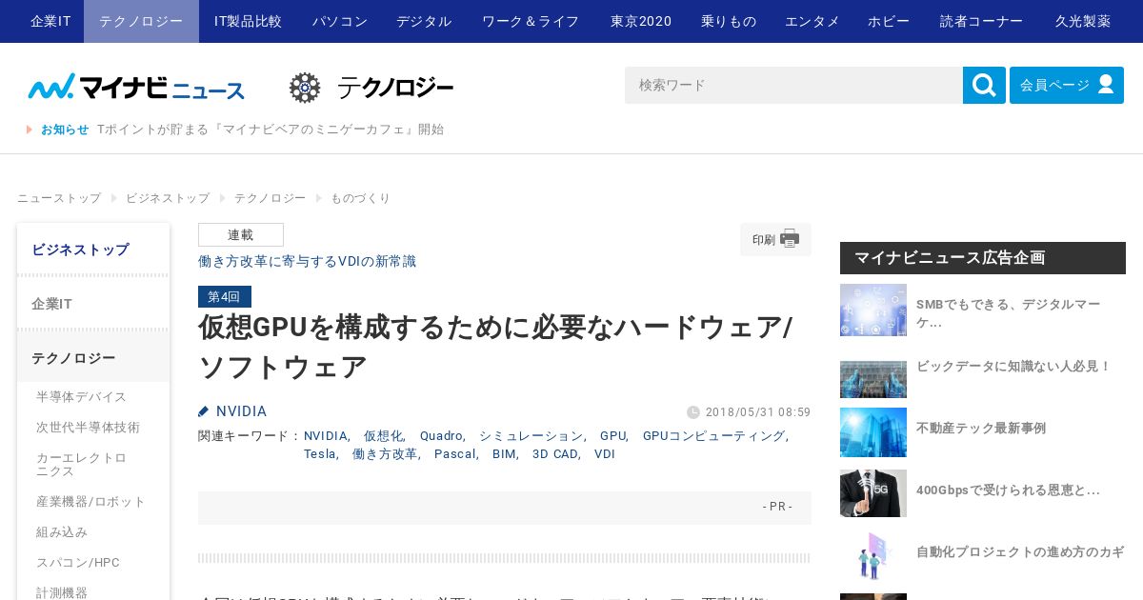The height and width of the screenshot is (600, 1143).
Task: Go to ビジネストップ breadcrumb
Action: (168, 198)
